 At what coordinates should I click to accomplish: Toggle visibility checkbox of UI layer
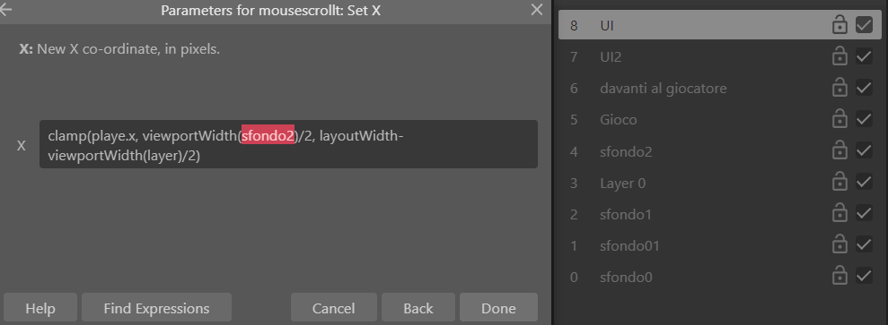[x=864, y=25]
